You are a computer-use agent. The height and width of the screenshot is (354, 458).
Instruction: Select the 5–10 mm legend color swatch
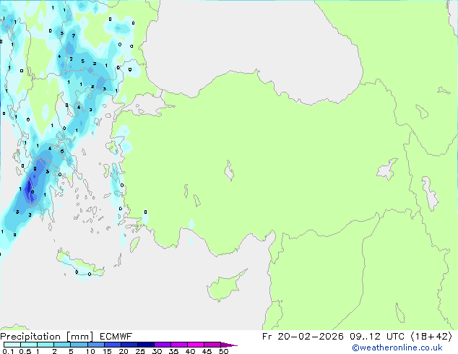click(79, 345)
